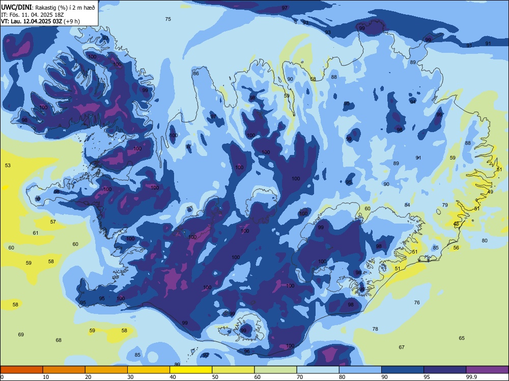Click the valid time "VT: Lau. 12.04.2025 03Z (+9 h)"
The width and height of the screenshot is (509, 381).
pyautogui.click(x=40, y=21)
